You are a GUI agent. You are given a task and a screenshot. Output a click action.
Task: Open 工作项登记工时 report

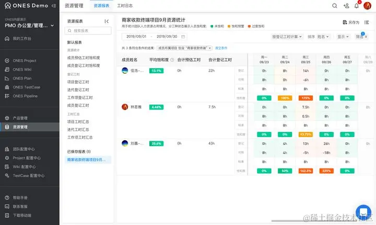tap(80, 98)
